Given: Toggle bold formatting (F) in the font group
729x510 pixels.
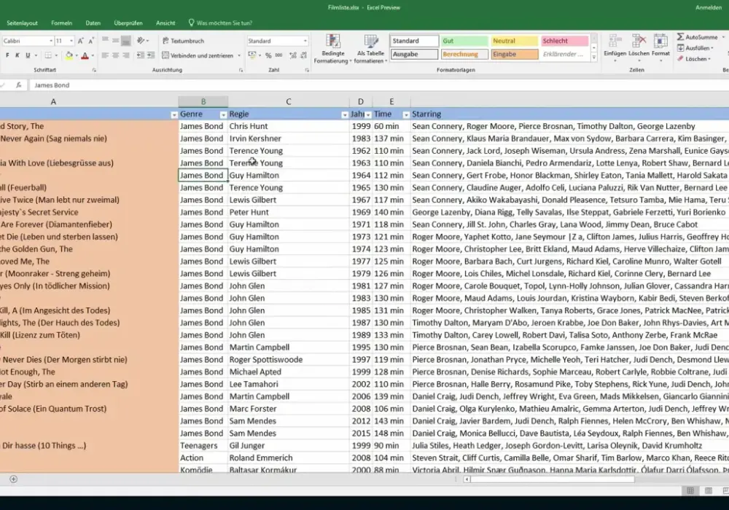Looking at the screenshot, I should click(7, 55).
